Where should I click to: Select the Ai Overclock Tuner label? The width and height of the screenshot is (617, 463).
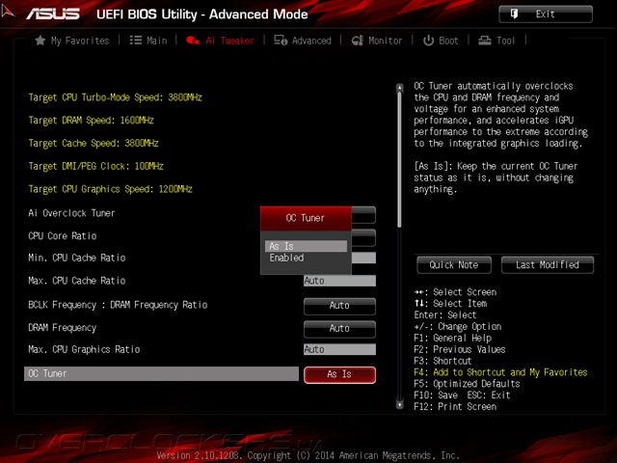(x=71, y=213)
